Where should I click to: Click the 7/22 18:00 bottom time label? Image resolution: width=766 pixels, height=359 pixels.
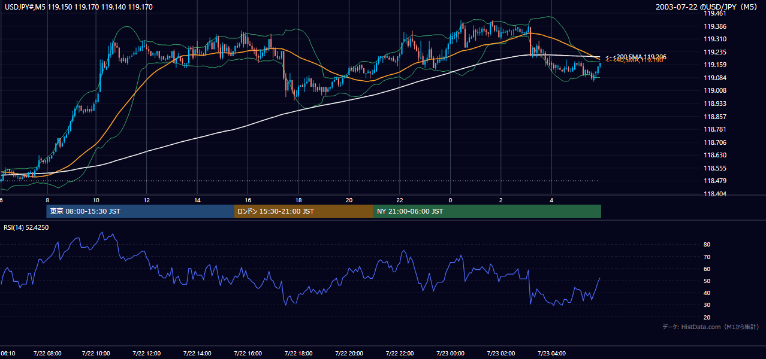click(299, 354)
